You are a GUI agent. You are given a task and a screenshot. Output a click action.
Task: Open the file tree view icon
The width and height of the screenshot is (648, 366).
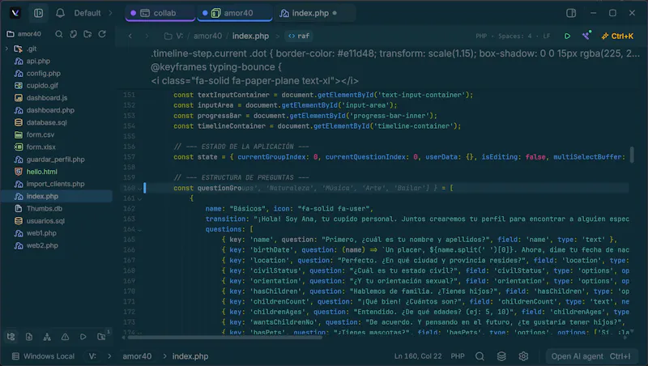pyautogui.click(x=11, y=337)
